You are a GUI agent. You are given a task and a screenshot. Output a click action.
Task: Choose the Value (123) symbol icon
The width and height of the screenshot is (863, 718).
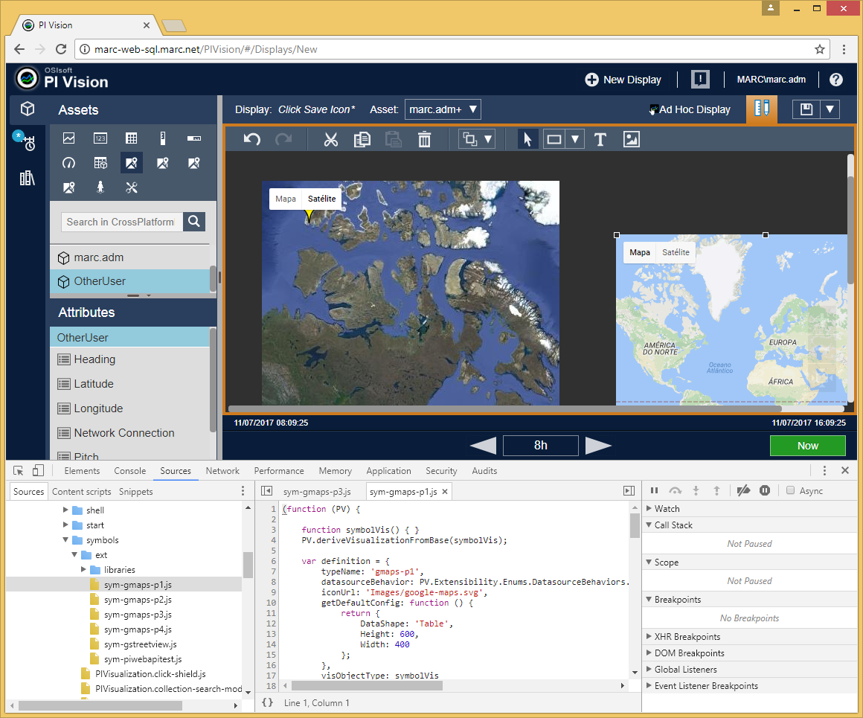pos(100,138)
